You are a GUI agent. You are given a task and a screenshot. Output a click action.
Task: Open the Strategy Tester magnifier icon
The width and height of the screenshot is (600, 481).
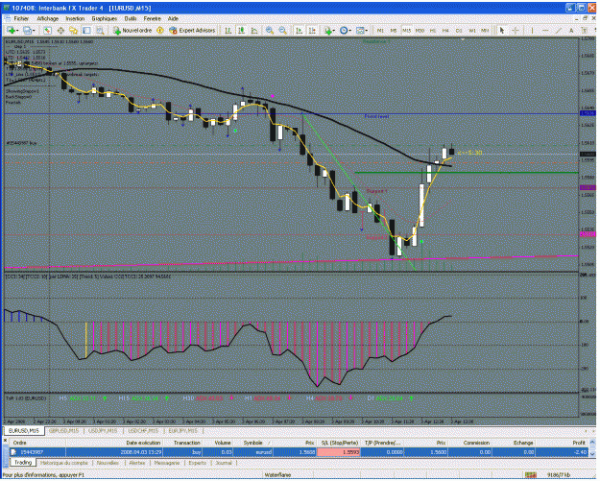click(x=100, y=30)
